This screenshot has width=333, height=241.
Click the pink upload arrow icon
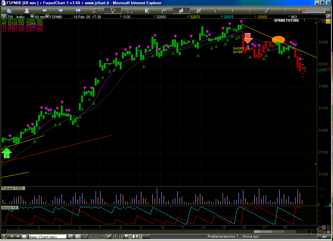[27, 11]
